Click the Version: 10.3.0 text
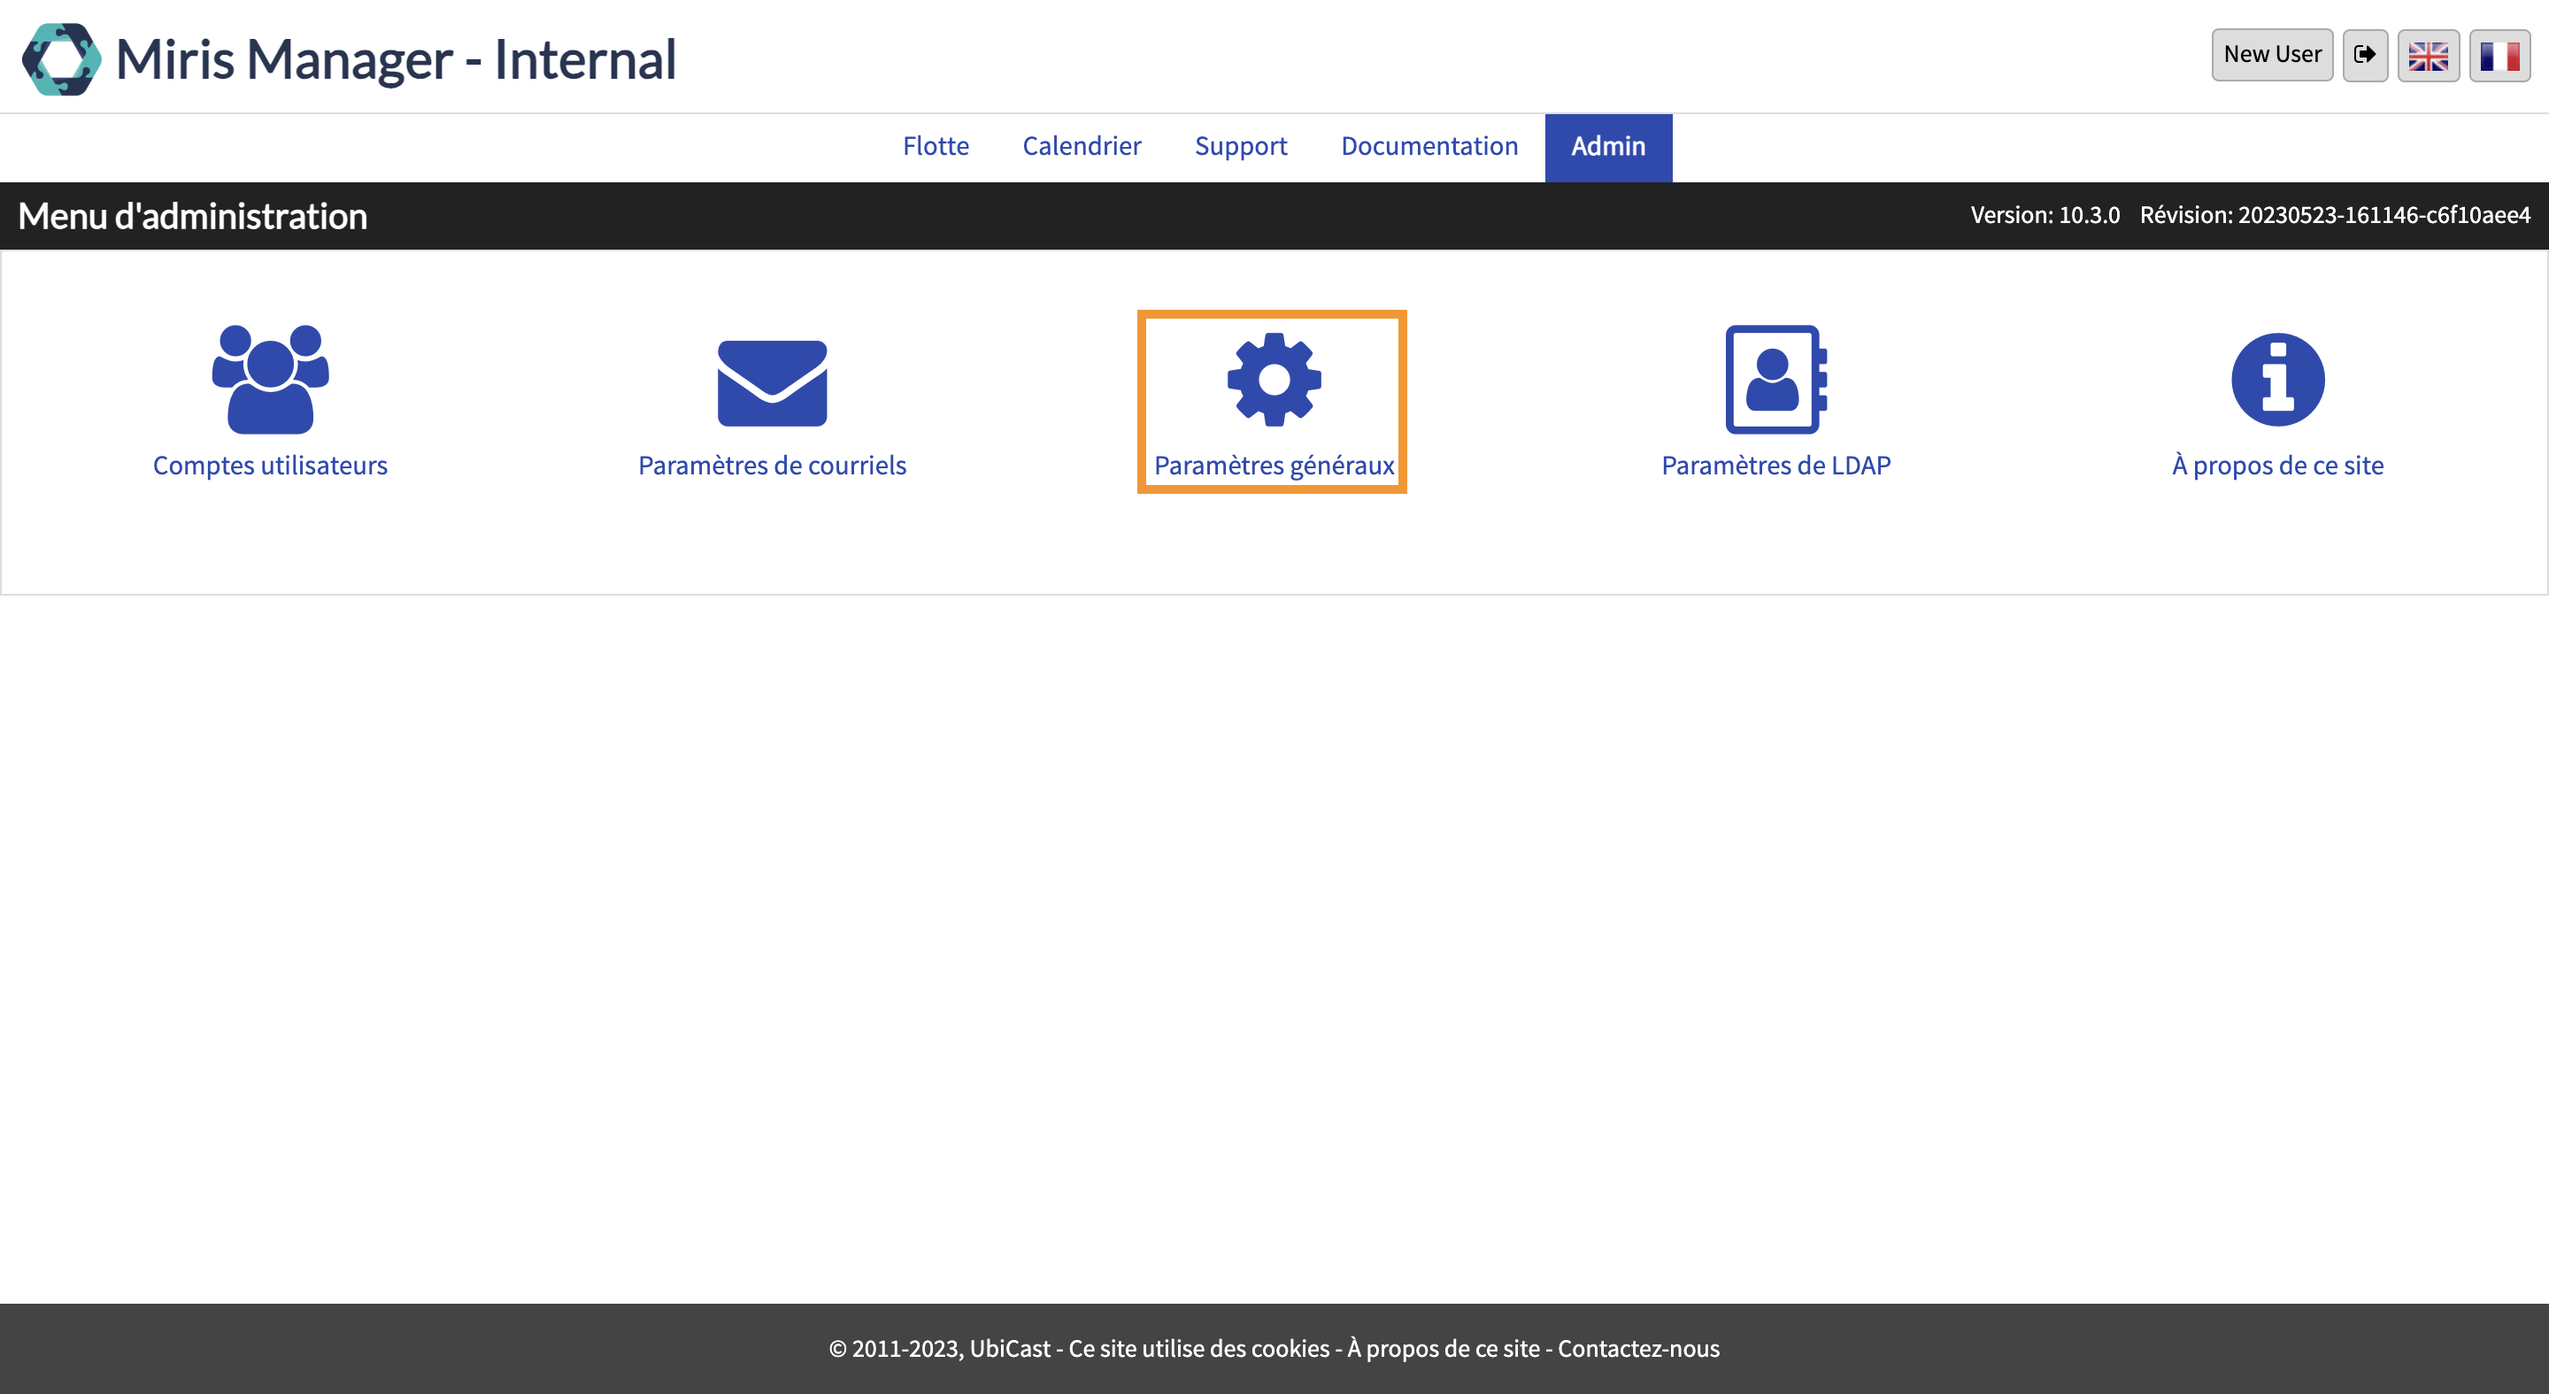Image resolution: width=2549 pixels, height=1394 pixels. (2045, 215)
